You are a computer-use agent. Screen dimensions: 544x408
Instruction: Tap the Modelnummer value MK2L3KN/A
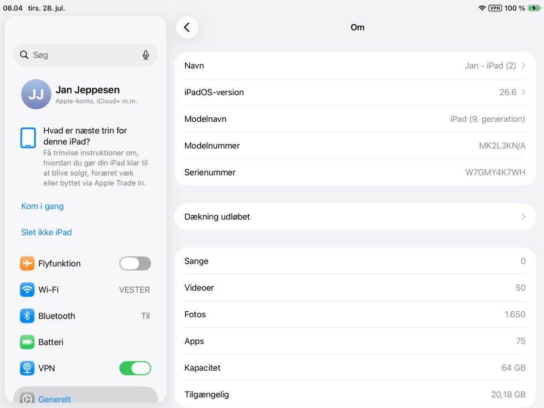[502, 146]
